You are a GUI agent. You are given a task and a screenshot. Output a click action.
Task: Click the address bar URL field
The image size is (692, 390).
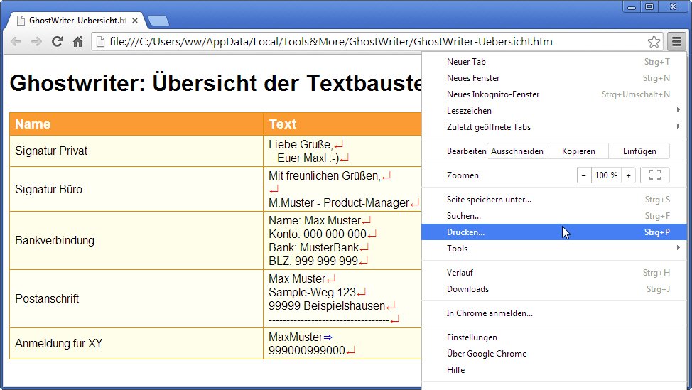click(369, 42)
